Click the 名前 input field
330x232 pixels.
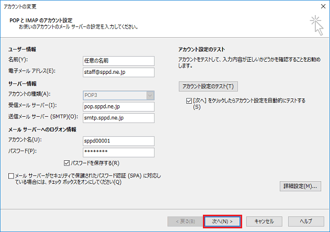pos(119,60)
